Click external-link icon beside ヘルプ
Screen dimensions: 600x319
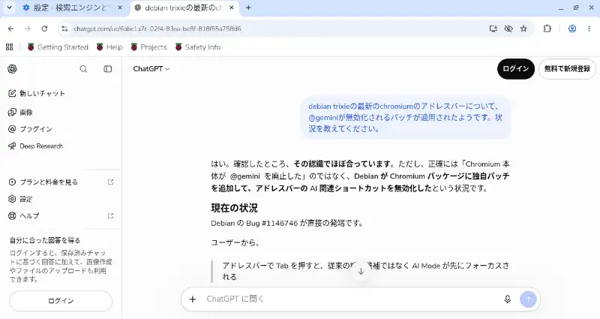pos(110,216)
